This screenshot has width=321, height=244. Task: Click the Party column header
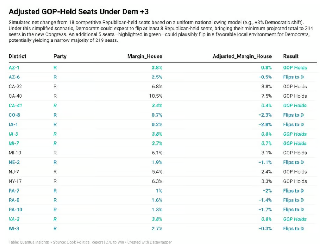pos(60,56)
